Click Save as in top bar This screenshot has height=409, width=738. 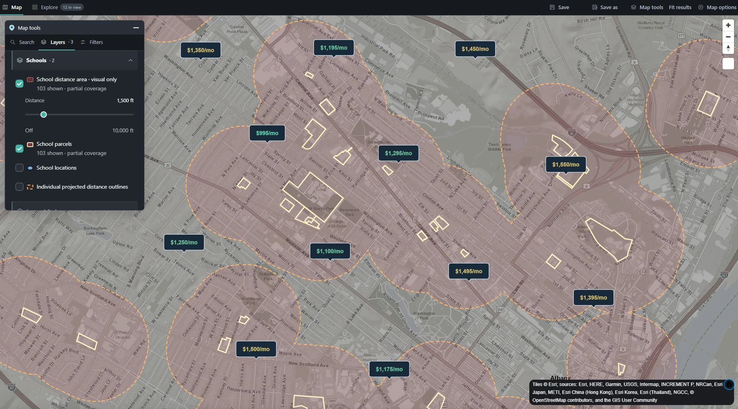point(605,7)
